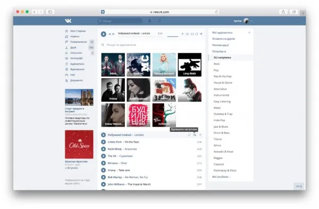The image size is (319, 209).
Task: Open Ігри in the left menu
Action: tap(73, 74)
